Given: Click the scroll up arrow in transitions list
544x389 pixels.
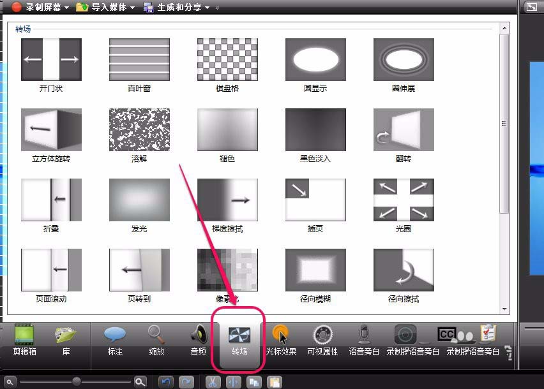Looking at the screenshot, I should pos(504,28).
